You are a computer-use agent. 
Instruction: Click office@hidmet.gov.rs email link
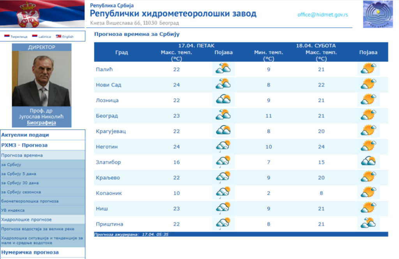(x=322, y=15)
